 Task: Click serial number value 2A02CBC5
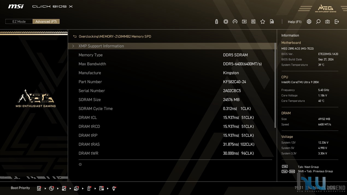pyautogui.click(x=232, y=91)
